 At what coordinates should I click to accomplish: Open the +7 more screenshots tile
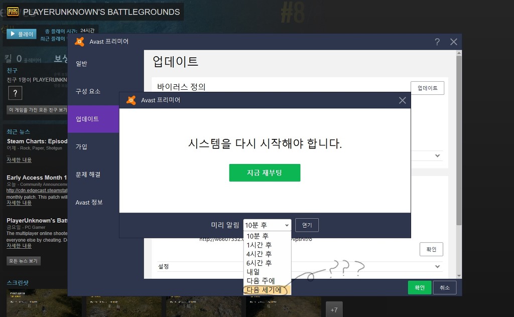pos(334,309)
